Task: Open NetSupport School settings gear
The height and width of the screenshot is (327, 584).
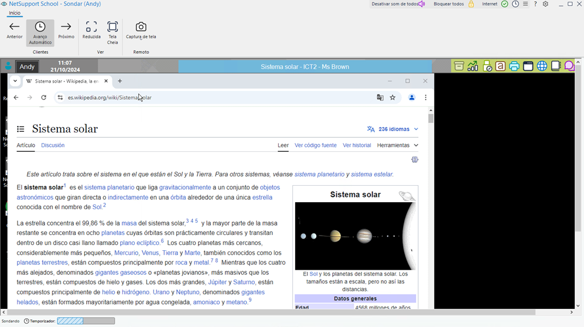Action: (546, 4)
